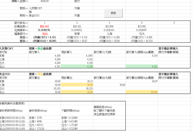Click the exchange rate 0.1434652 cell
Viewport: 193px width, 132px height.
point(77,30)
